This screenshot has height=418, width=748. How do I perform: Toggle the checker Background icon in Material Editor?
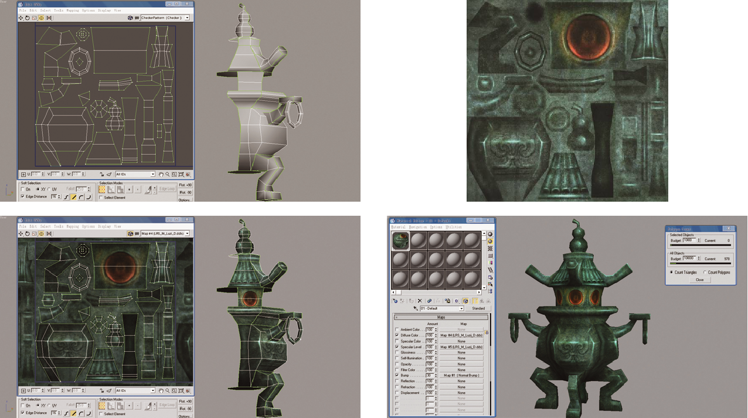[490, 249]
